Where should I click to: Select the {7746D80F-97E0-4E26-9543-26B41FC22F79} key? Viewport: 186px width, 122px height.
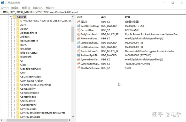pyautogui.click(x=45, y=21)
